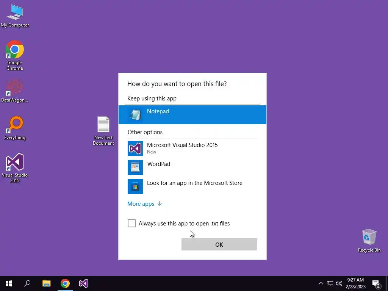Click the 'How do you want to open this file?' title
The width and height of the screenshot is (388, 291).
coord(177,84)
